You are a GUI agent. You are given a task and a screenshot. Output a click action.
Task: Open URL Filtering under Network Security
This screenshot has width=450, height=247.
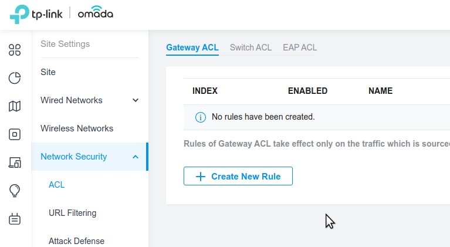click(72, 213)
